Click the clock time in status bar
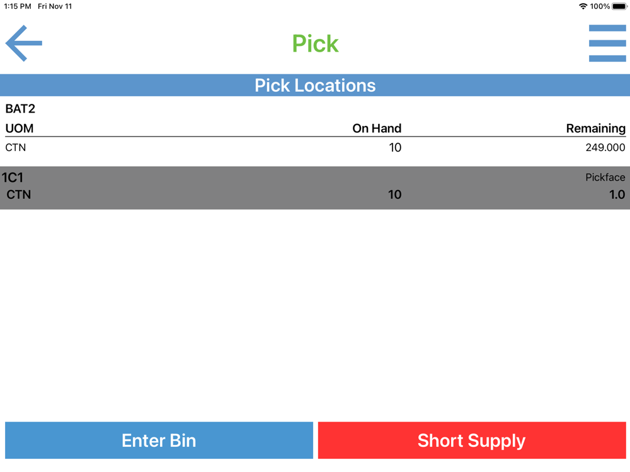This screenshot has height=472, width=630. tap(17, 6)
